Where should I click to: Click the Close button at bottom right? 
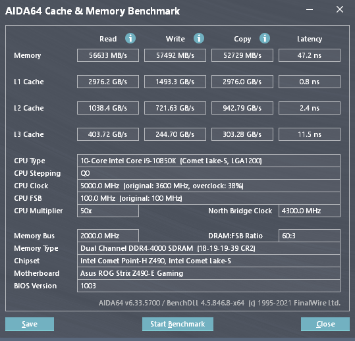[325, 324]
